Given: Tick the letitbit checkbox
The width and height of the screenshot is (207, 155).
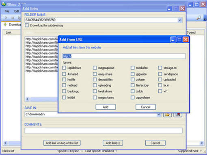Looking at the screenshot, I should click(64, 98).
